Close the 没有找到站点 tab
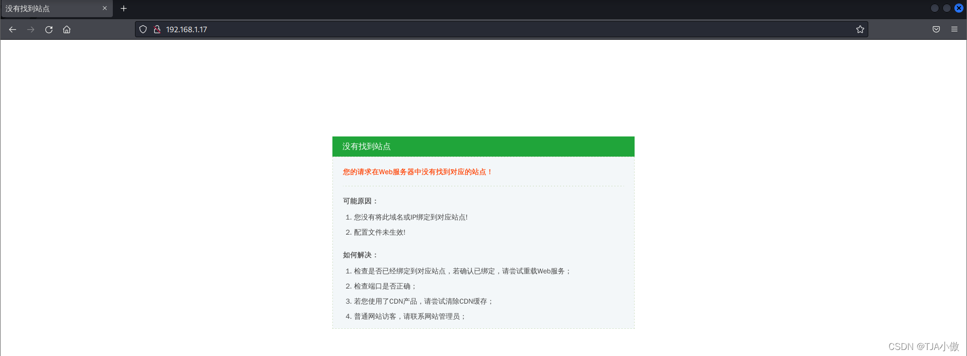 point(105,8)
